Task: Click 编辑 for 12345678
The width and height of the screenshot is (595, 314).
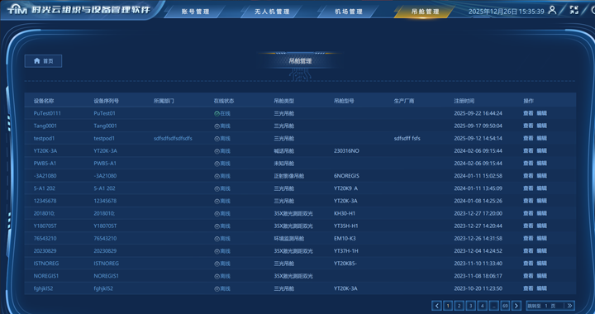Action: pyautogui.click(x=542, y=201)
